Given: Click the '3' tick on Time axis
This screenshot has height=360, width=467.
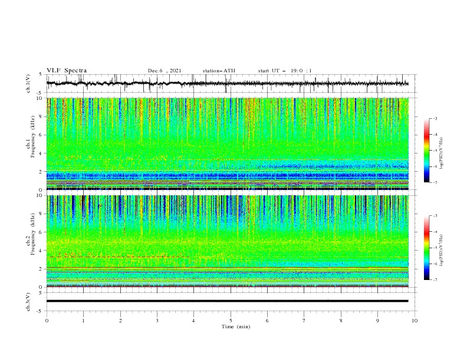Looking at the screenshot, I should (x=157, y=321).
